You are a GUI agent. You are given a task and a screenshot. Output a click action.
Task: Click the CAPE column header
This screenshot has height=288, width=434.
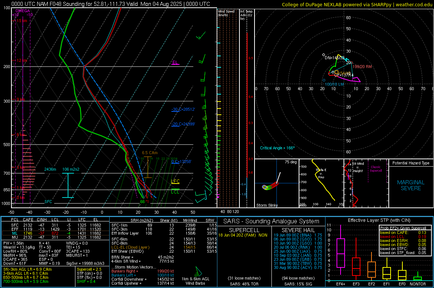coord(28,220)
